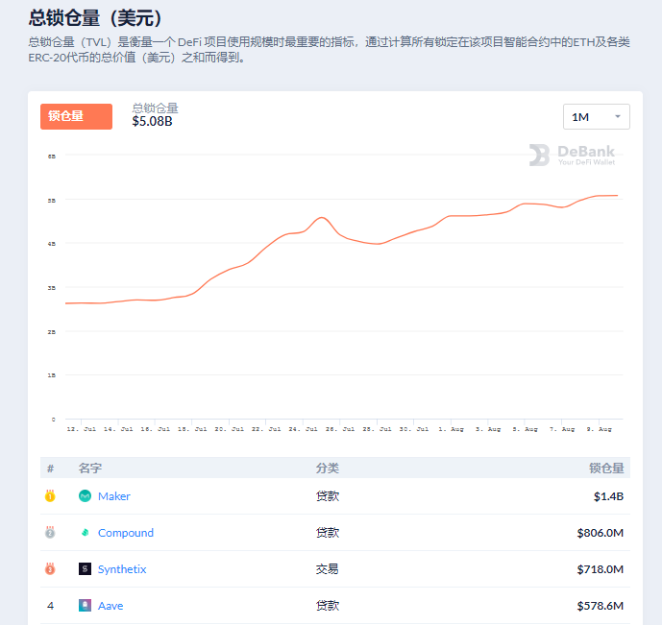Image resolution: width=662 pixels, height=625 pixels.
Task: Click the $1.4B value for Maker
Action: point(608,496)
